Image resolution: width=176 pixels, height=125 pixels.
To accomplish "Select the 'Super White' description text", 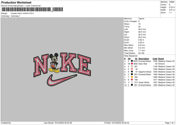I will pyautogui.click(x=144, y=83).
